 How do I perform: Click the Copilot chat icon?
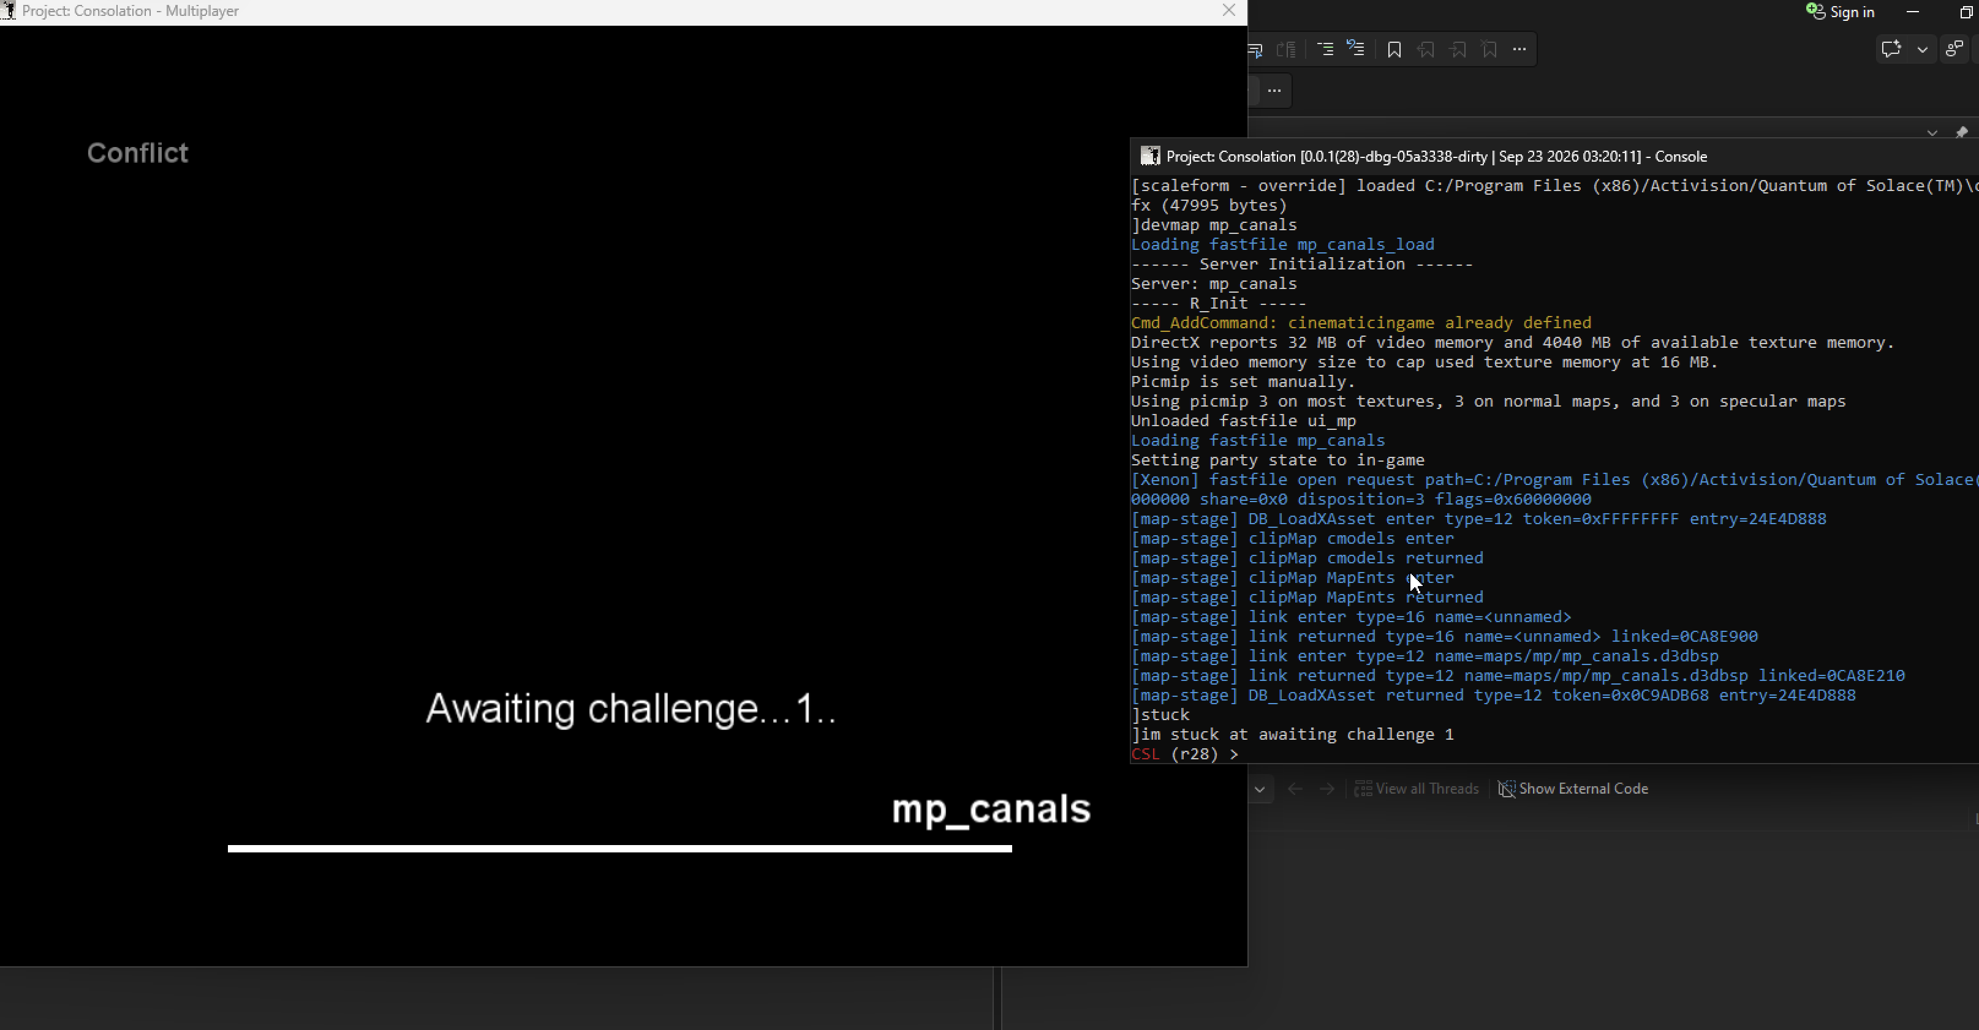[1891, 49]
